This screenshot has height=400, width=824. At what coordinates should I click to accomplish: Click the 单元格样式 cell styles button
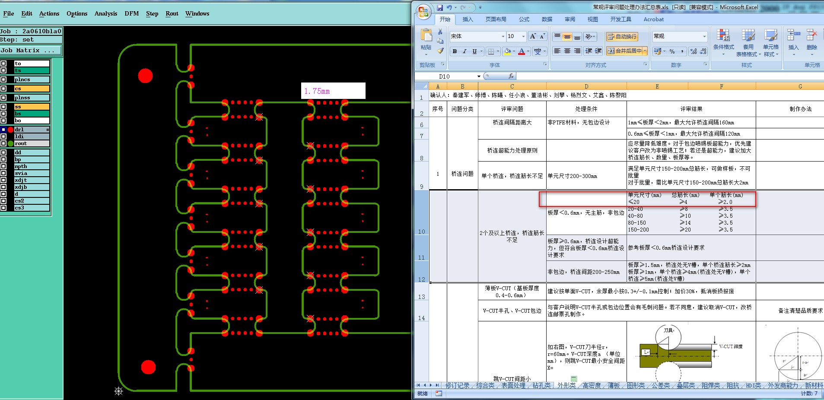770,42
